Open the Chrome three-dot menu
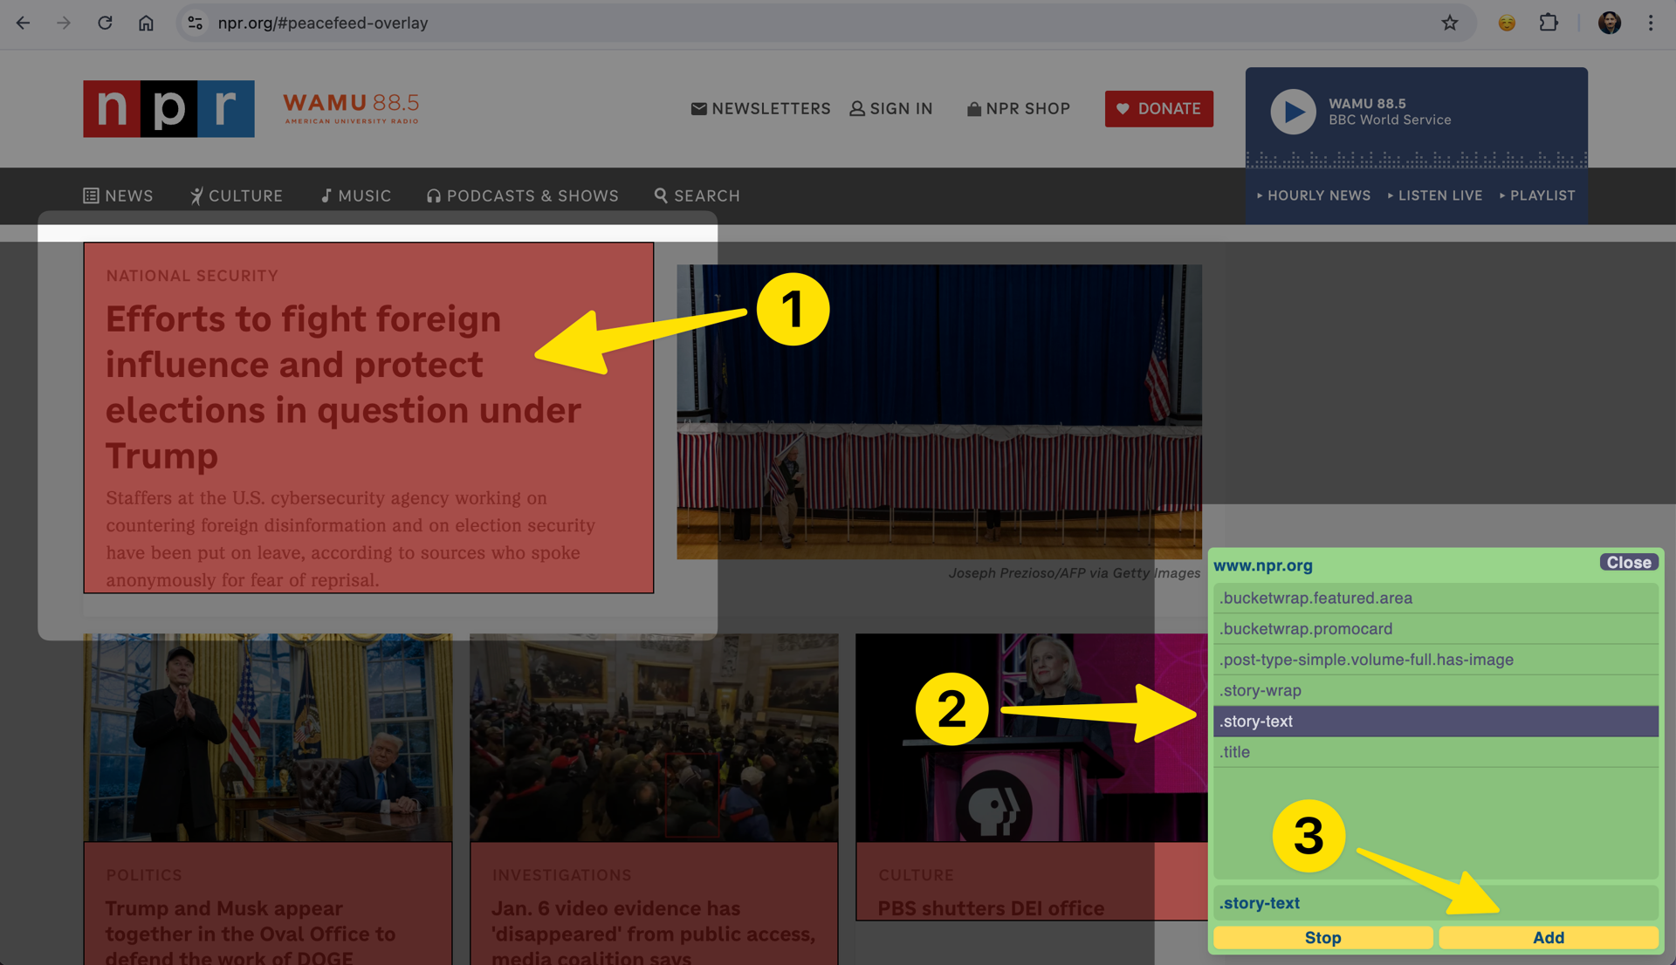Viewport: 1676px width, 965px height. point(1651,23)
